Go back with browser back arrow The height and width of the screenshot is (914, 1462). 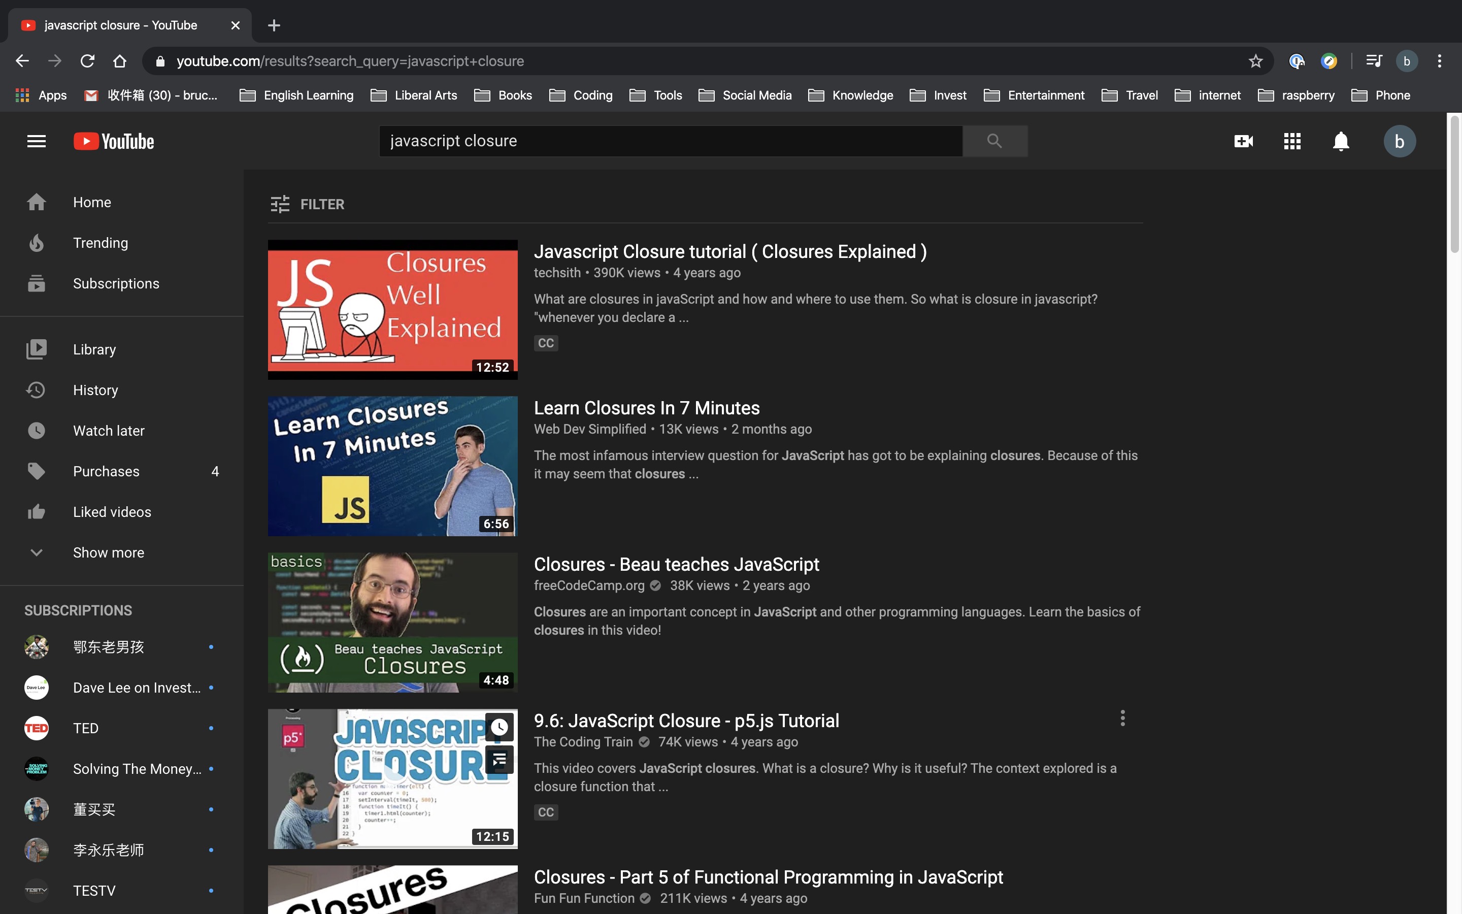tap(22, 61)
